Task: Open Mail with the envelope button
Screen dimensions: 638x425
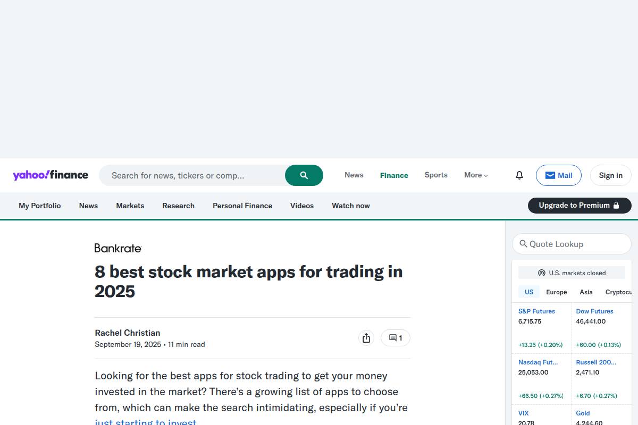Action: pos(558,175)
